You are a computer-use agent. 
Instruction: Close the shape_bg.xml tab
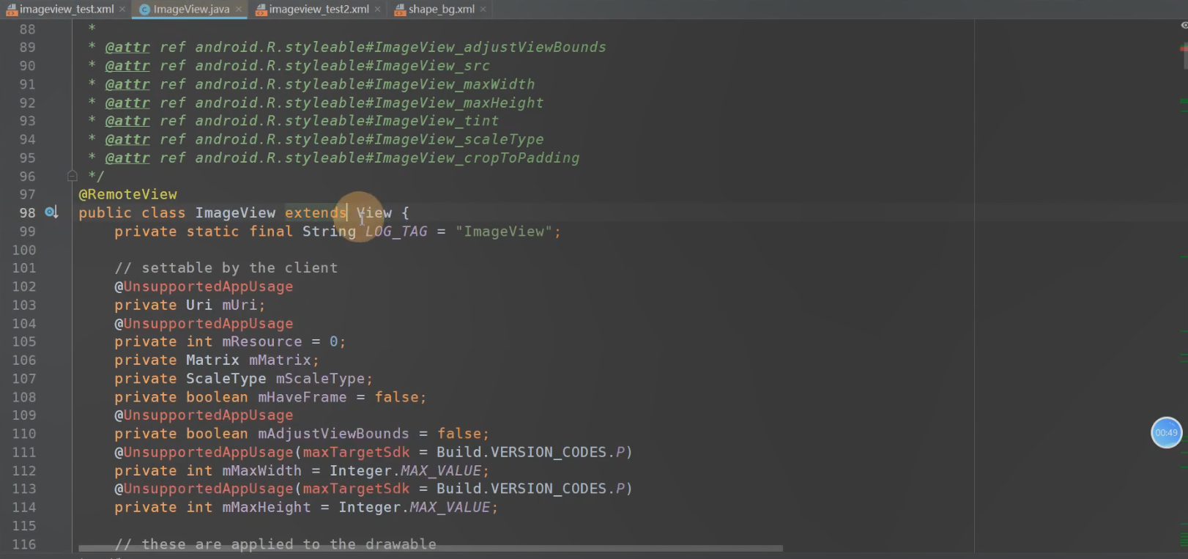(483, 9)
